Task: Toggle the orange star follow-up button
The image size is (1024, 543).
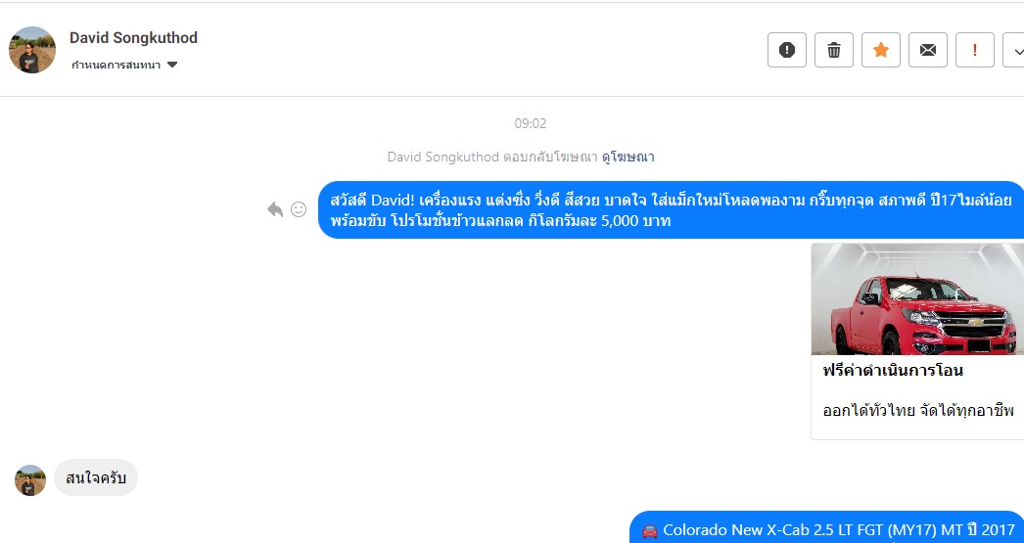Action: pos(881,50)
